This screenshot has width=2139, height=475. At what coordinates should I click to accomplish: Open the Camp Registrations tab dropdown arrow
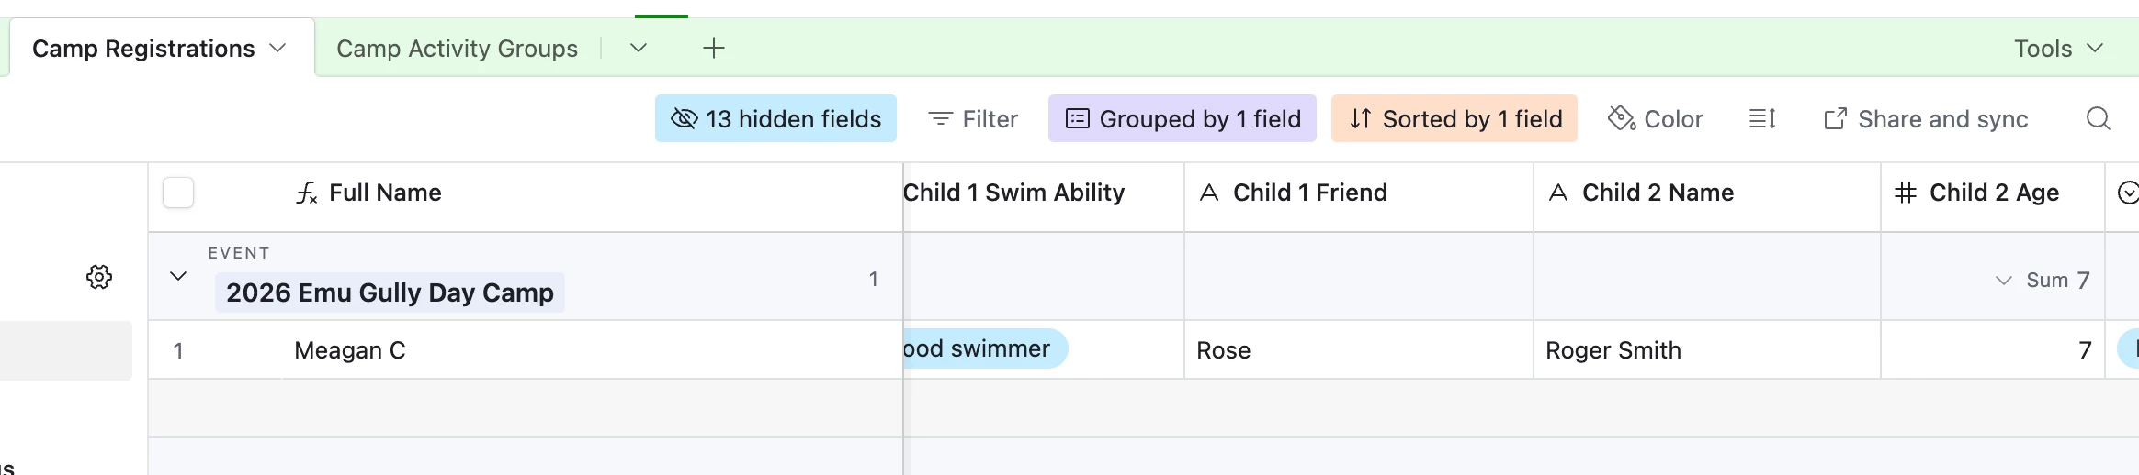277,48
